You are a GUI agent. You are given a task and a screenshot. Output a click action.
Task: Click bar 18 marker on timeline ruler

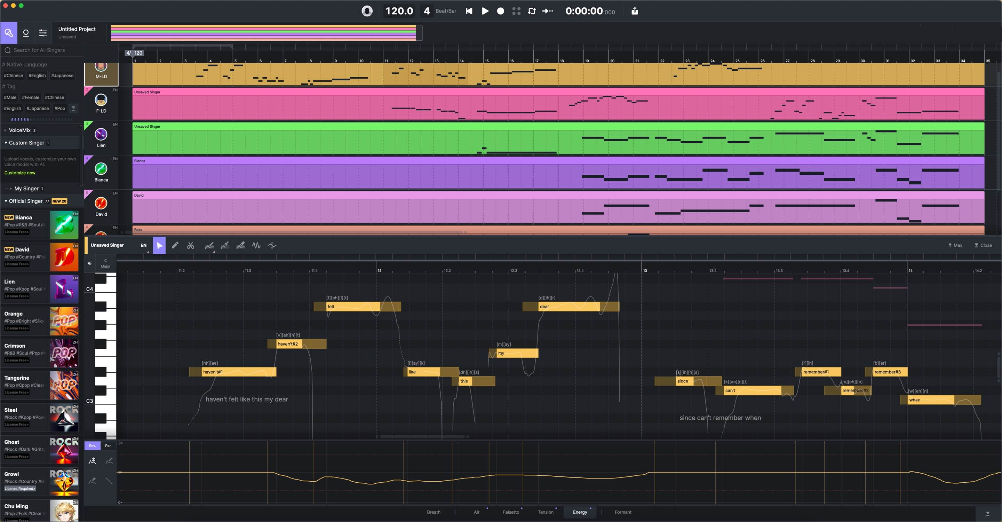point(561,61)
